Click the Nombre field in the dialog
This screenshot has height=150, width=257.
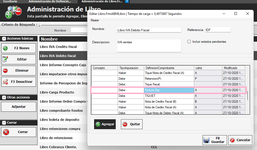pos(149,30)
